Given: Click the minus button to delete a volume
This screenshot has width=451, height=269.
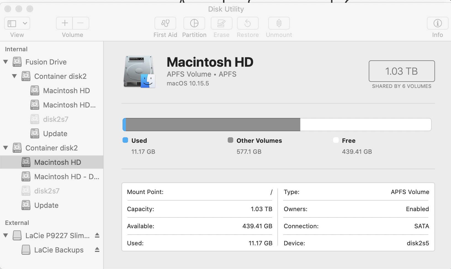Looking at the screenshot, I should (x=81, y=23).
